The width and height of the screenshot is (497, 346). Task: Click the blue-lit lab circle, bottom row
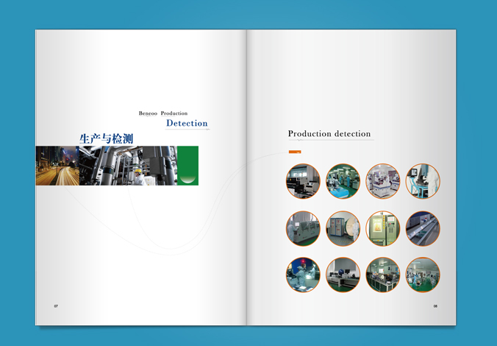point(303,275)
